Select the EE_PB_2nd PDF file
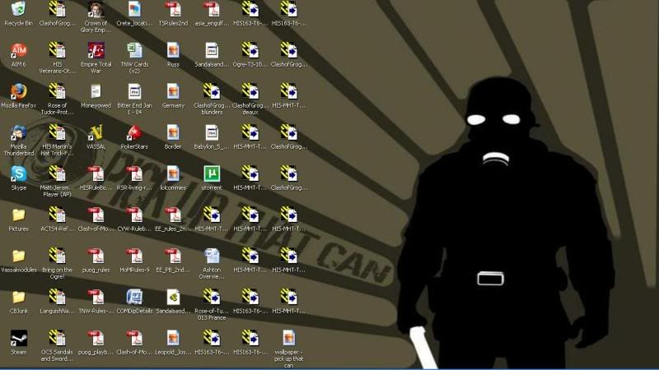The image size is (659, 370). coord(173,256)
